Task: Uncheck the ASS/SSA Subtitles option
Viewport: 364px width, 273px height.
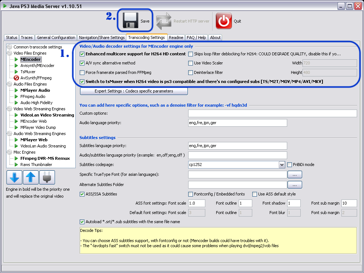Action: (x=82, y=194)
